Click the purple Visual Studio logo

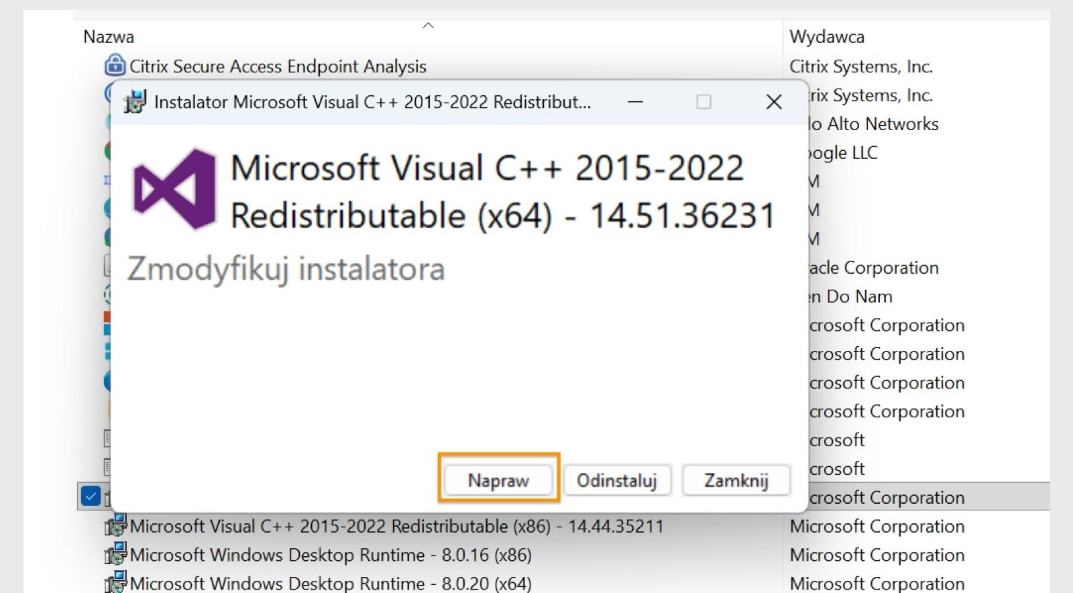point(176,189)
